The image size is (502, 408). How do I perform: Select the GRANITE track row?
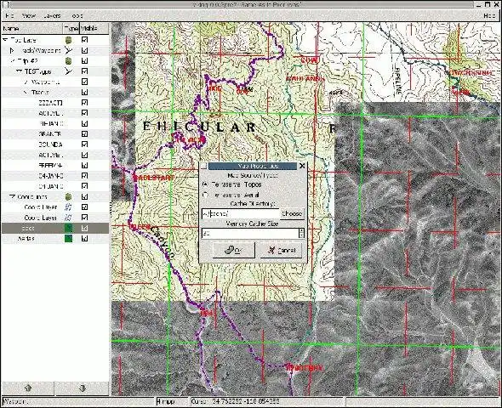point(55,133)
